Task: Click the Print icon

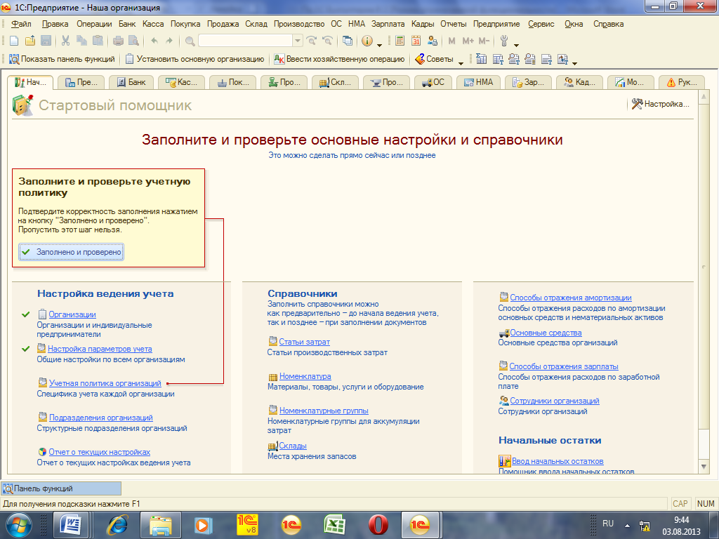Action: (x=118, y=41)
